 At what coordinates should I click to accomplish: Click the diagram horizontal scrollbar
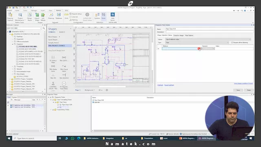[x=112, y=87]
